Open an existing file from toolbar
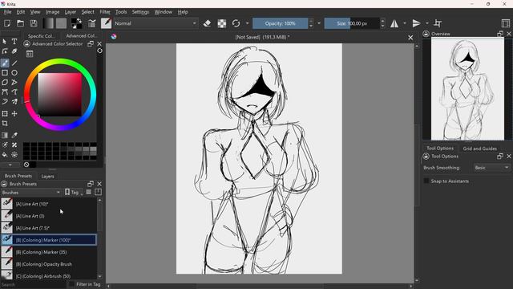513x289 pixels. click(x=20, y=23)
